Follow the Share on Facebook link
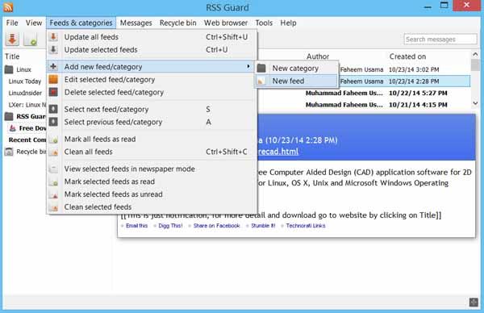This screenshot has width=484, height=313. (216, 226)
